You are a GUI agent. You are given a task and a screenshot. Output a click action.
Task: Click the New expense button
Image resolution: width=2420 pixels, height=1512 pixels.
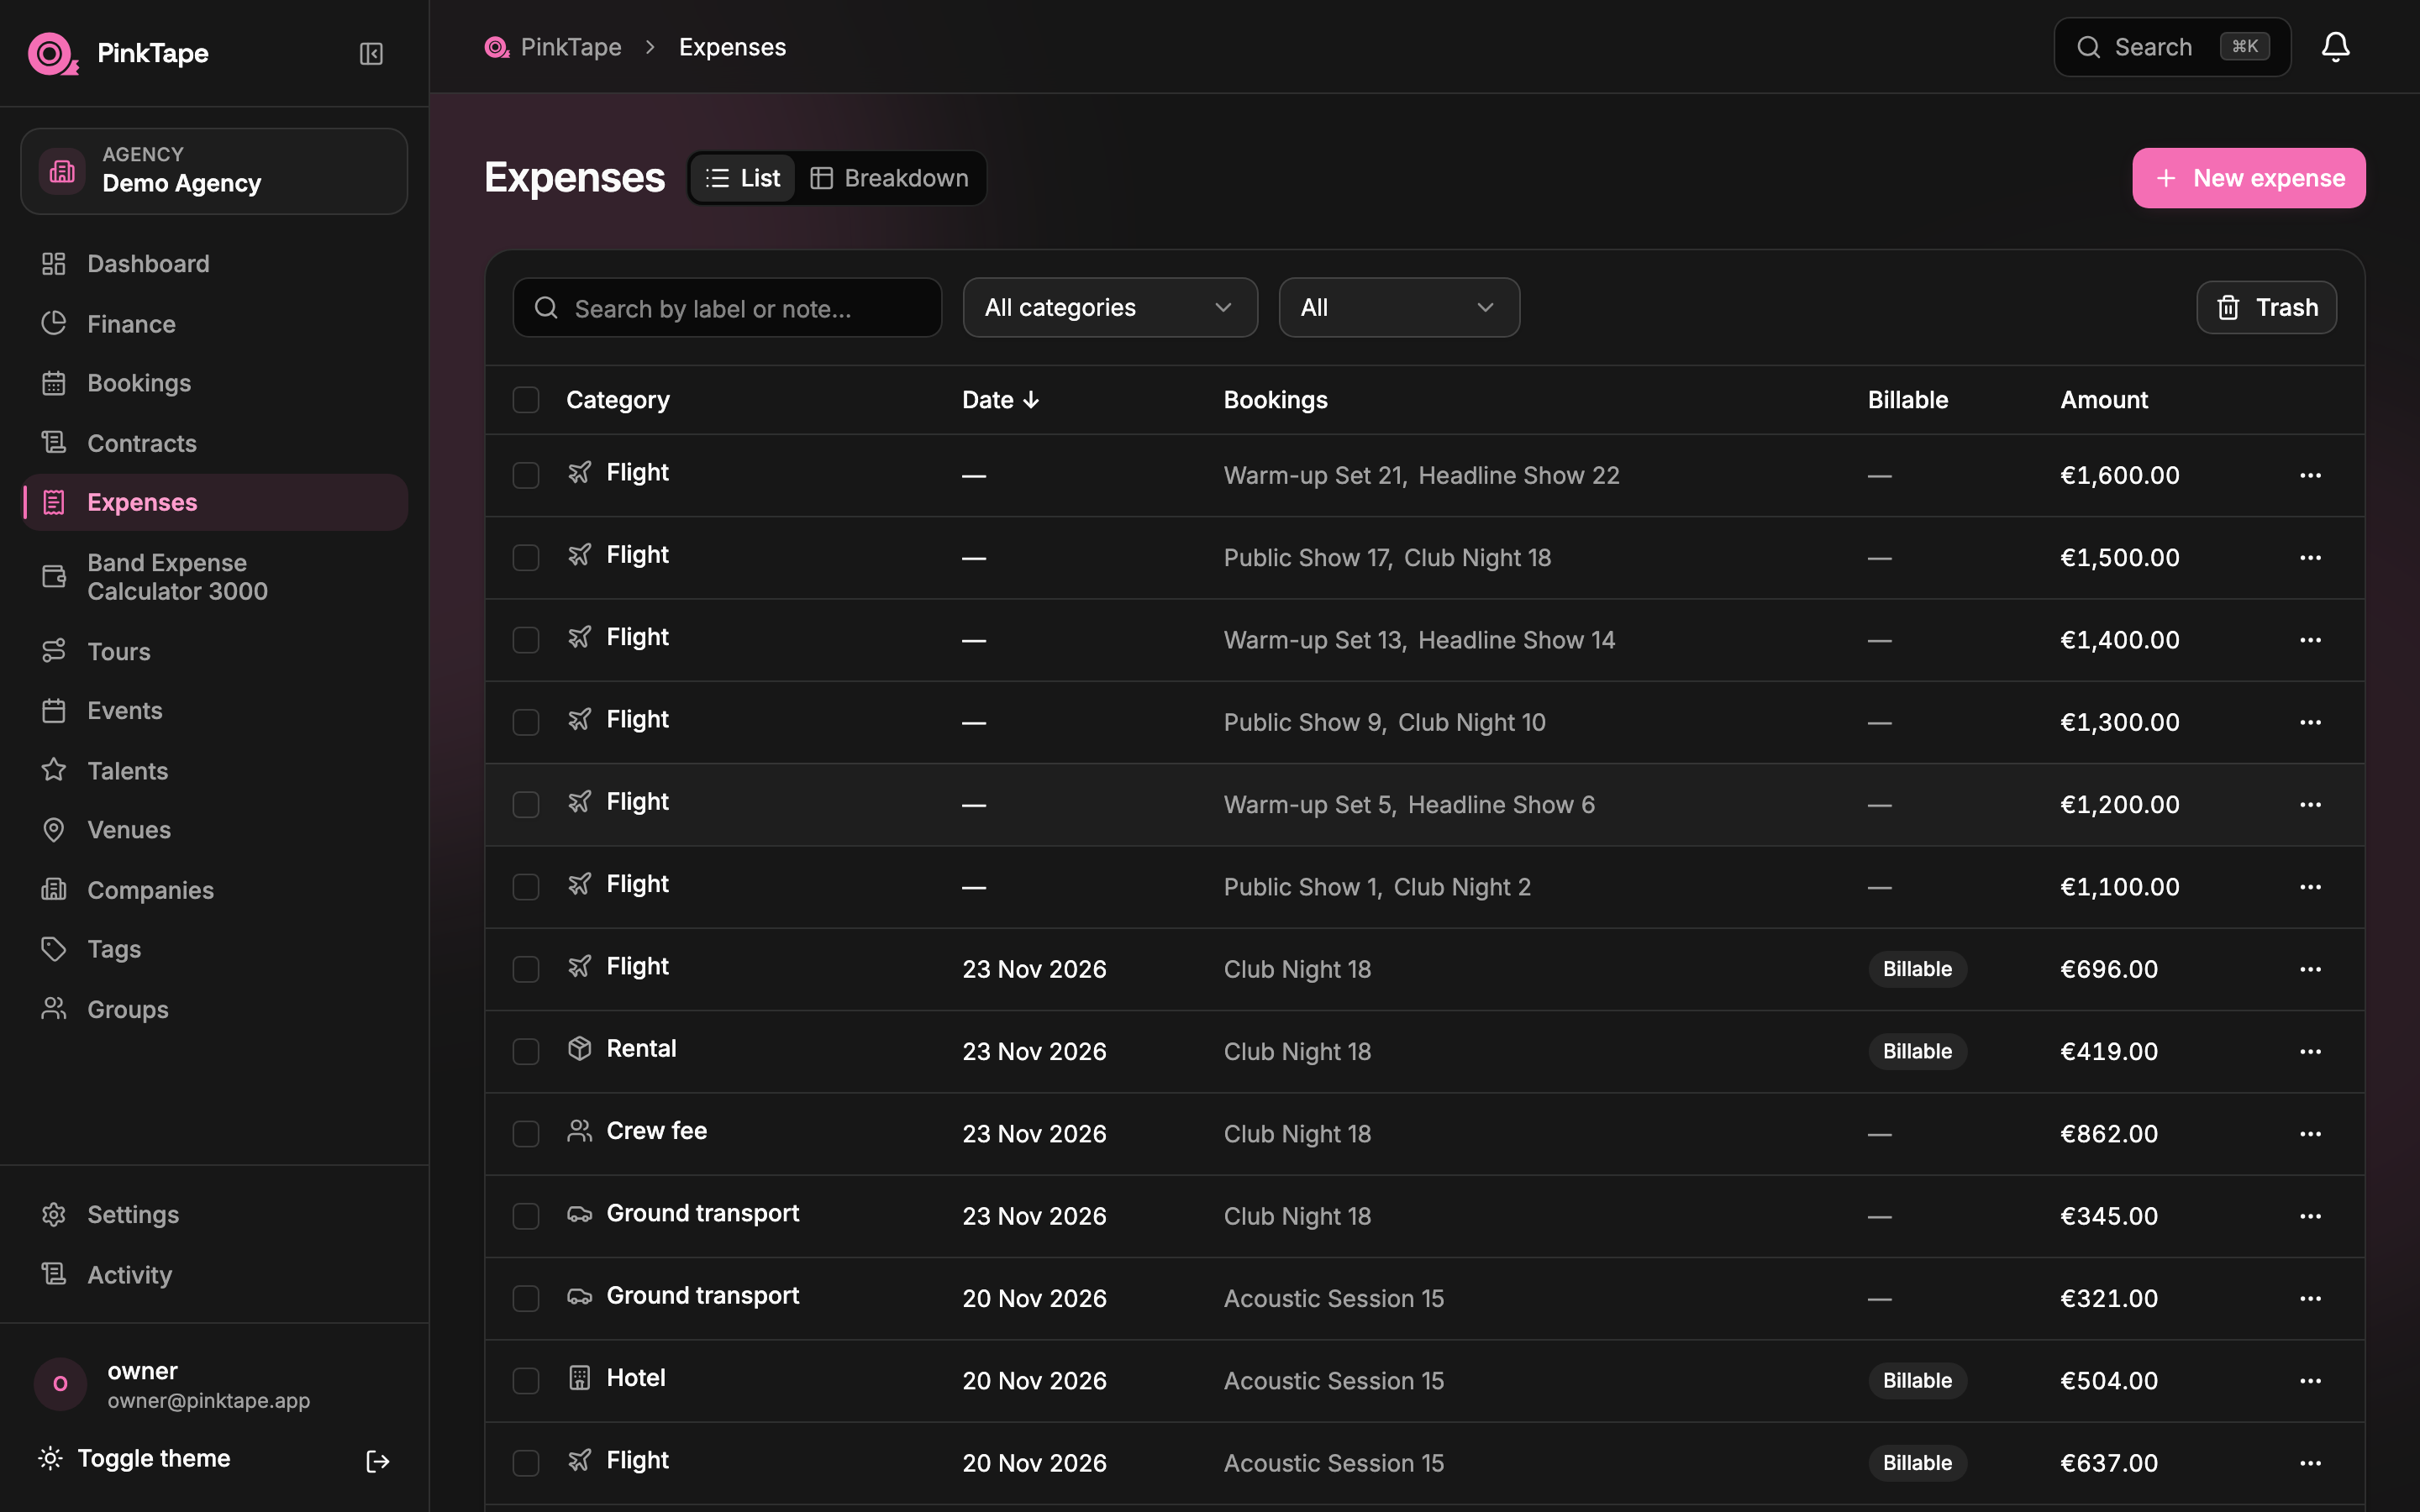2248,178
